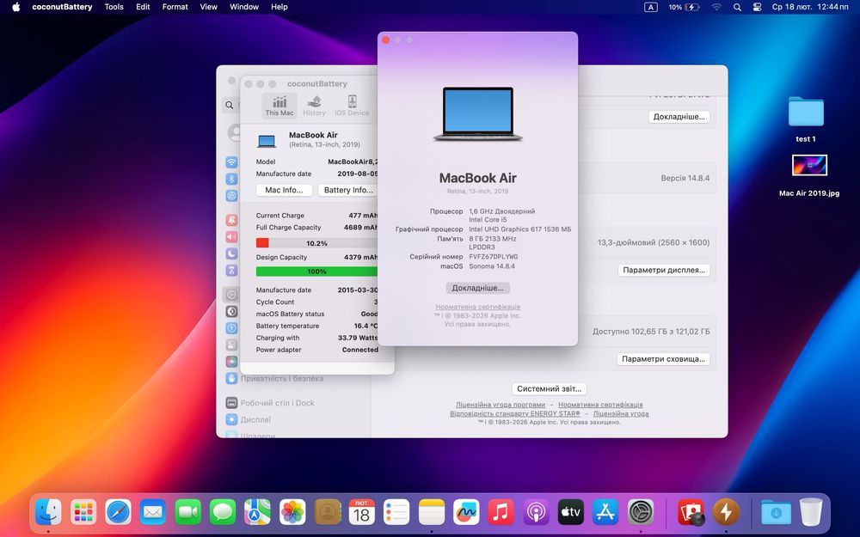The image size is (860, 537).
Task: Open Spotlight search in menu bar
Action: pos(737,7)
